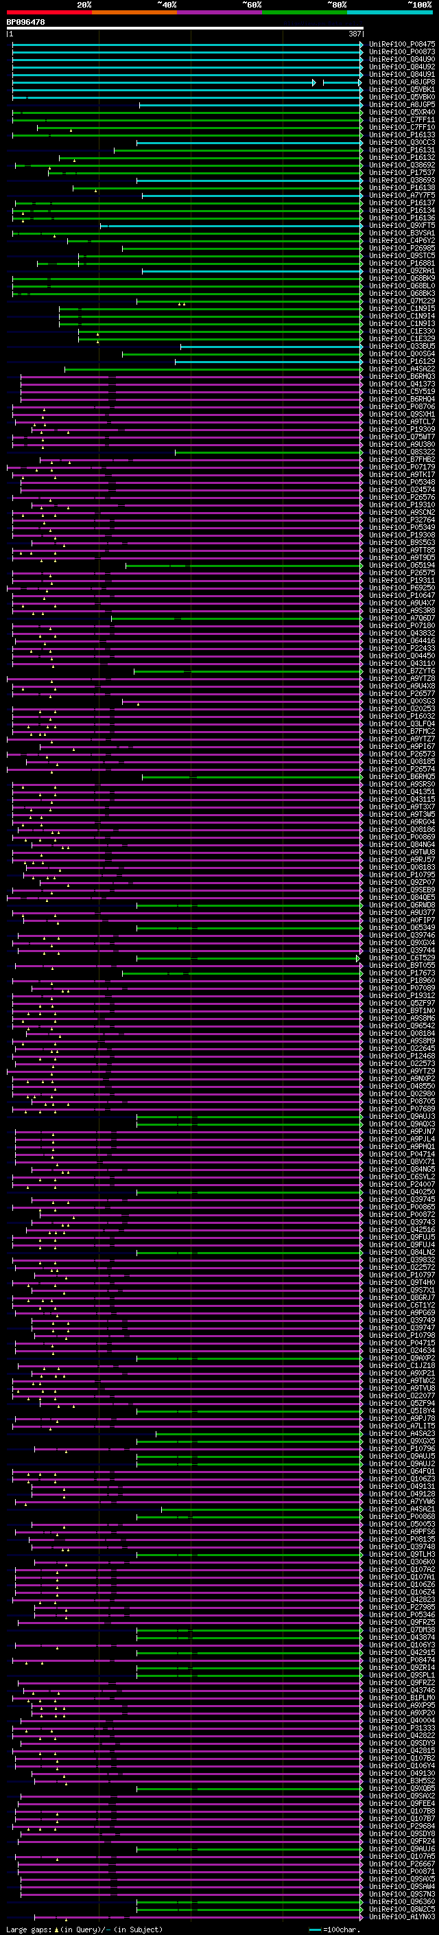
Task: Select hit label UniRef100_P07179
Action: (401, 467)
